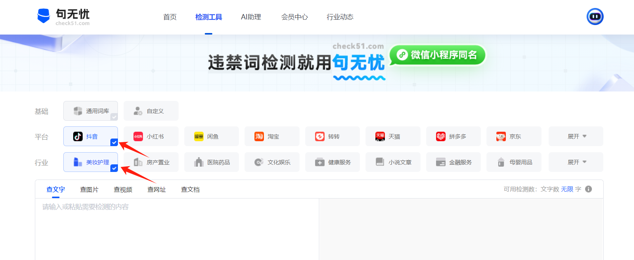Switch to the 查文档 tab

(x=190, y=189)
